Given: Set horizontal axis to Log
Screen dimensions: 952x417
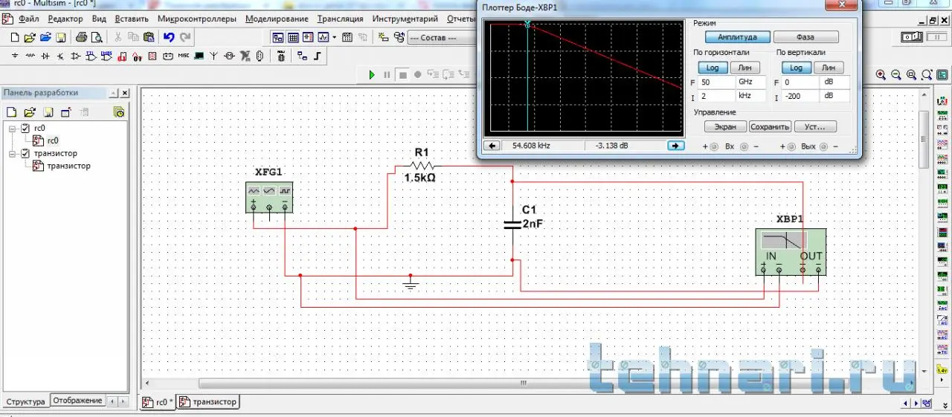Looking at the screenshot, I should (x=713, y=68).
